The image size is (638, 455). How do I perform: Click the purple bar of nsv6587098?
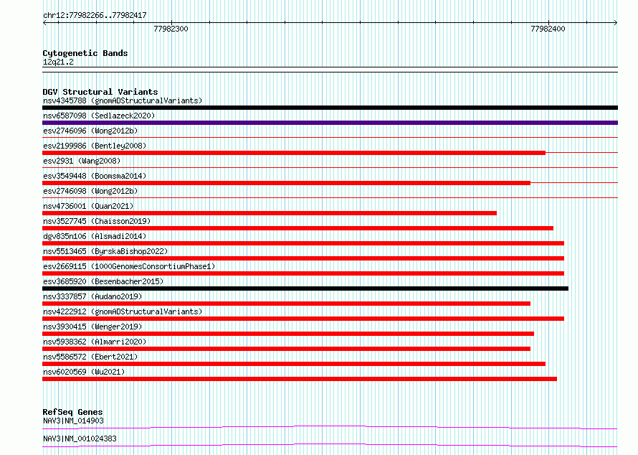330,123
